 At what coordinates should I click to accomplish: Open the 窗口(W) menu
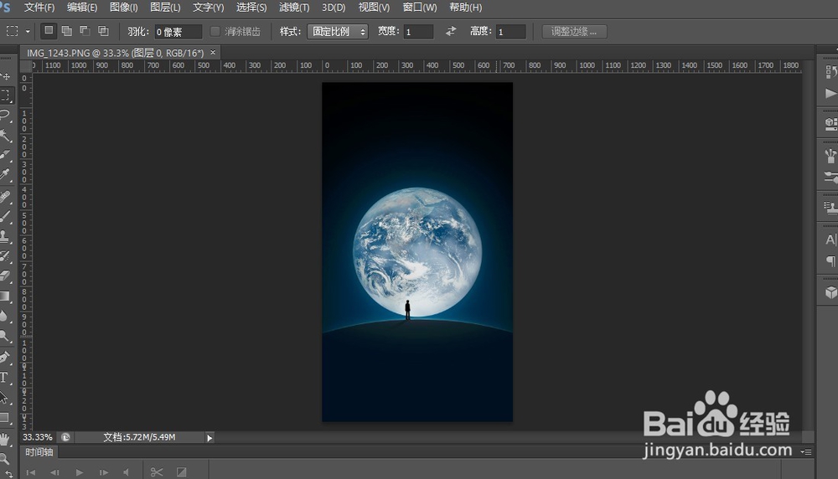(420, 8)
